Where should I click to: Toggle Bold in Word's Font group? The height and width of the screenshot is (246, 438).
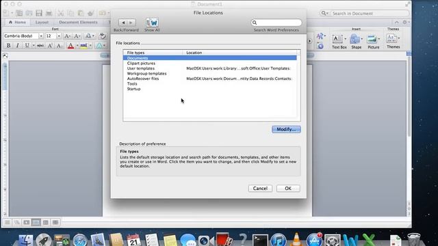click(8, 46)
